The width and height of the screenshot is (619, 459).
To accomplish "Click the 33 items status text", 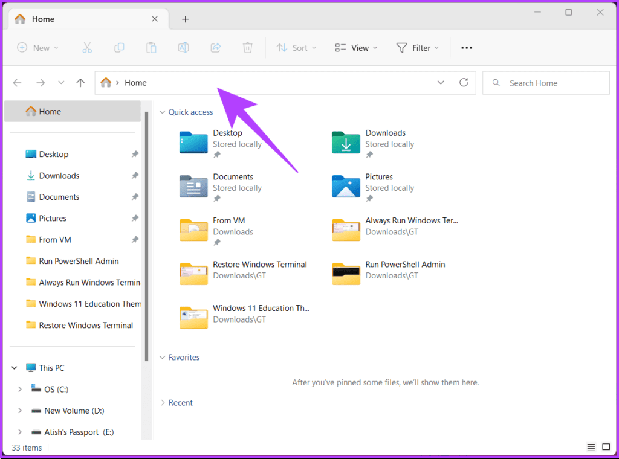I will (x=27, y=448).
